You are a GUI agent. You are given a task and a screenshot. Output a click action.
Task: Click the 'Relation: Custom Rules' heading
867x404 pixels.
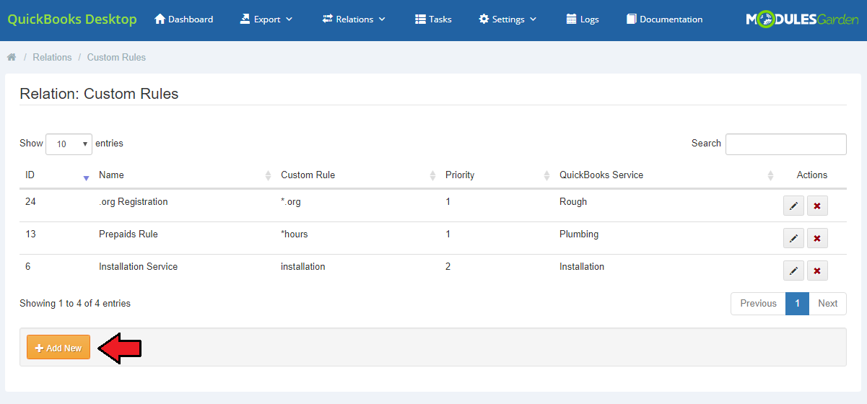tap(99, 94)
